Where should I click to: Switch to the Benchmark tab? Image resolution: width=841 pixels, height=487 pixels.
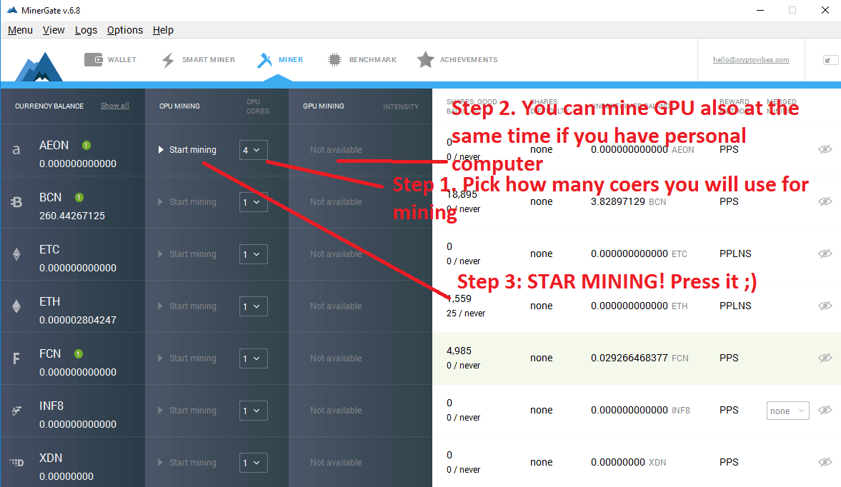point(362,59)
